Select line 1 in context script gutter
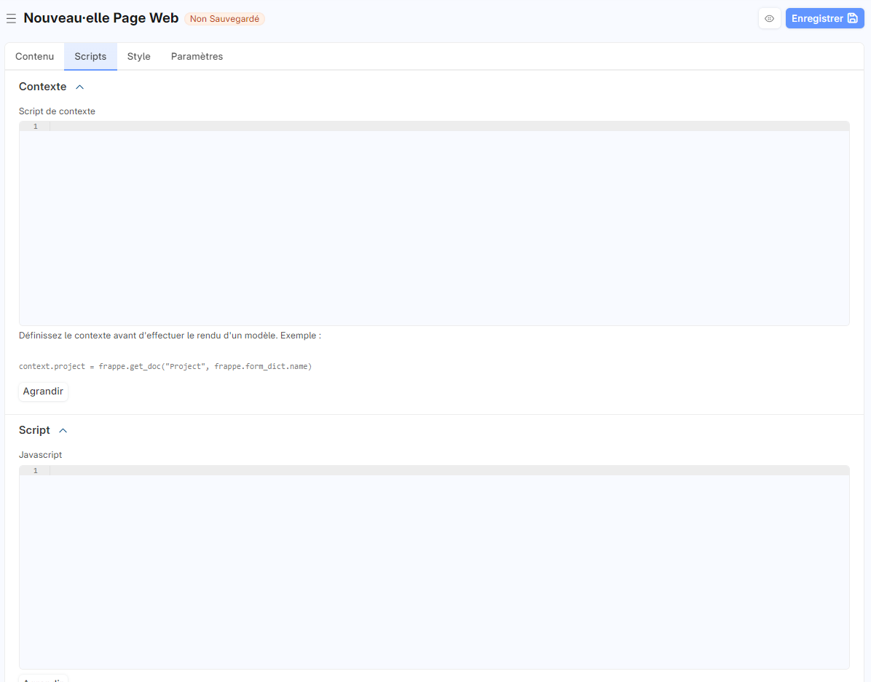The height and width of the screenshot is (682, 871). click(x=35, y=127)
